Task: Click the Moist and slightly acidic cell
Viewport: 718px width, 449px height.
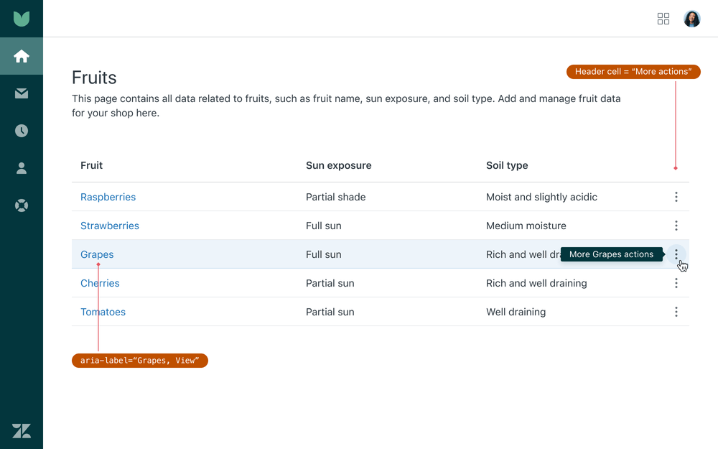Action: point(541,197)
